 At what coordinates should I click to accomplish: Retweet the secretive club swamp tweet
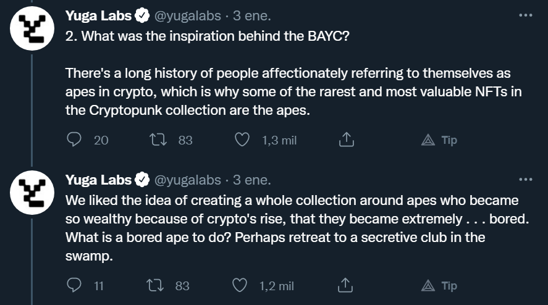(155, 285)
